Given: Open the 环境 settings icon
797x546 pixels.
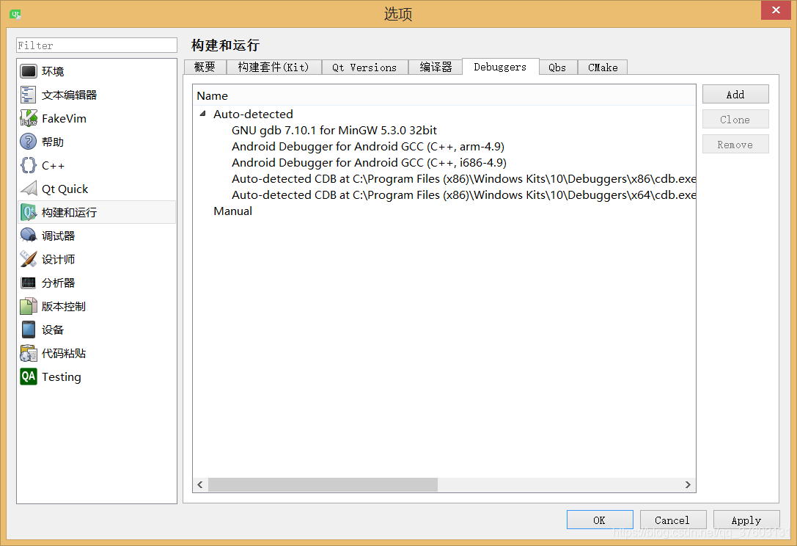Looking at the screenshot, I should coord(29,71).
